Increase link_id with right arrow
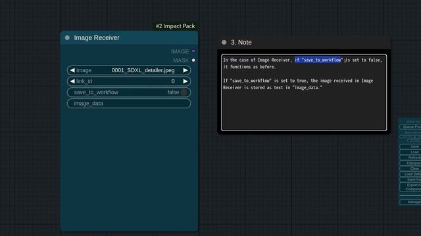421x236 pixels. click(186, 81)
